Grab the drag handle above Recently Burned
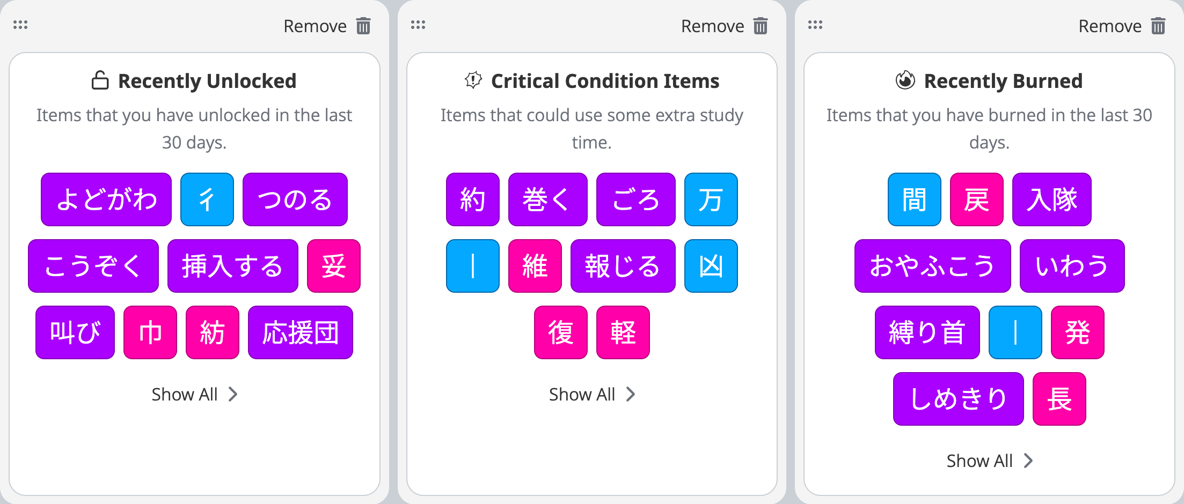Viewport: 1184px width, 504px height. [x=815, y=25]
